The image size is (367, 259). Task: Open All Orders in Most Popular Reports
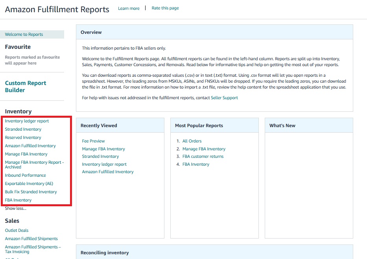(192, 141)
